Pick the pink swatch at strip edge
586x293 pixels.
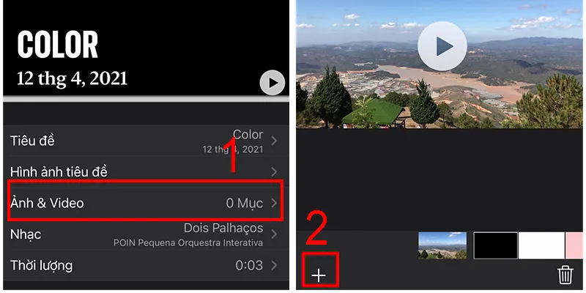pos(574,245)
